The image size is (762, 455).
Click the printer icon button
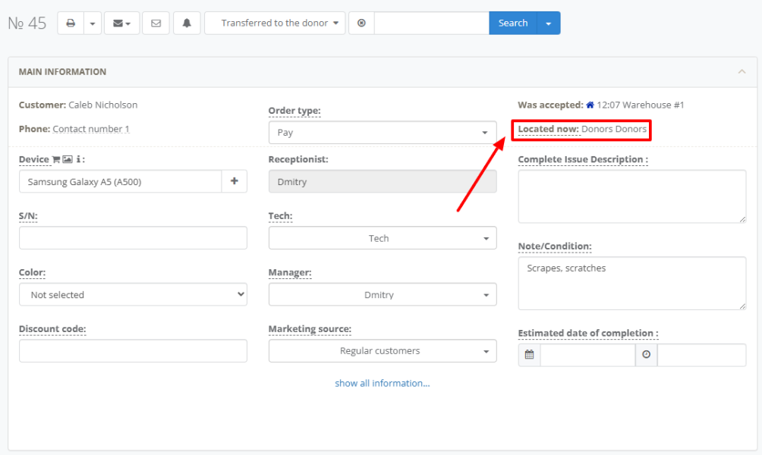click(71, 23)
